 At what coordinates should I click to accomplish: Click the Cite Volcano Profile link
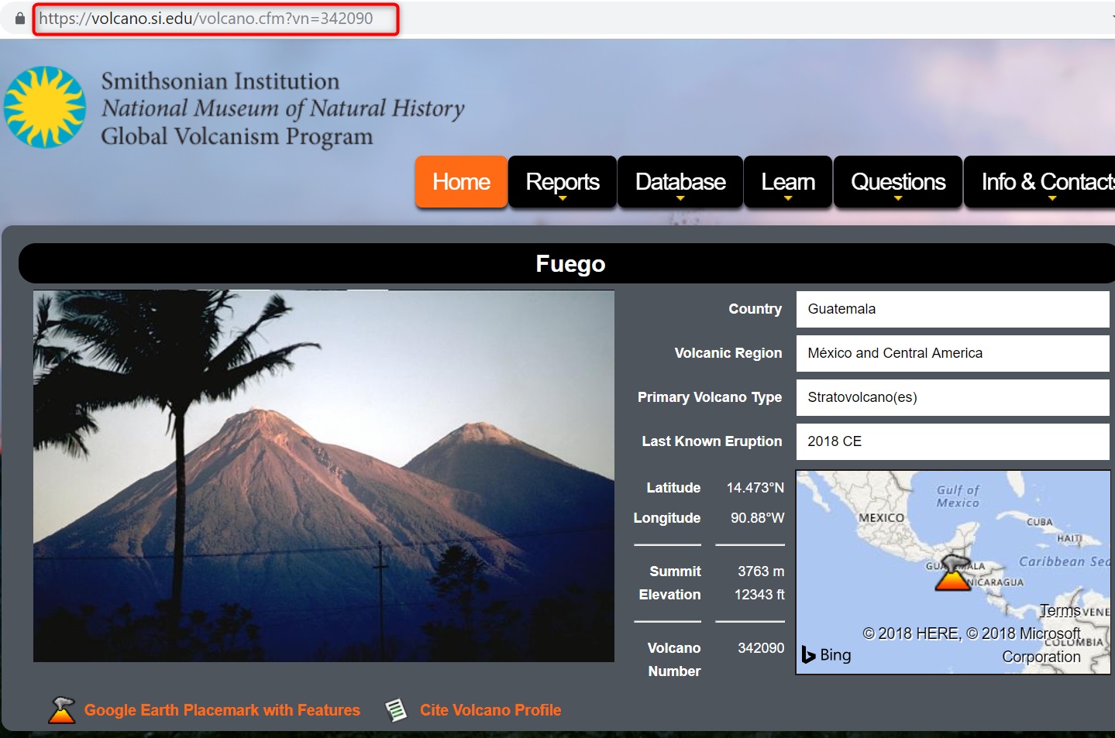(490, 709)
